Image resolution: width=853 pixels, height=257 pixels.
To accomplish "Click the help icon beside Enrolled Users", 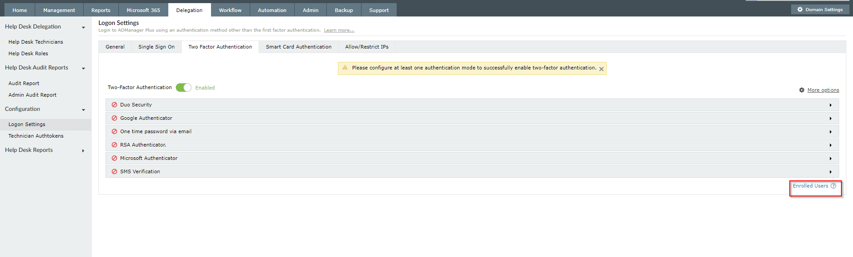I will 833,186.
